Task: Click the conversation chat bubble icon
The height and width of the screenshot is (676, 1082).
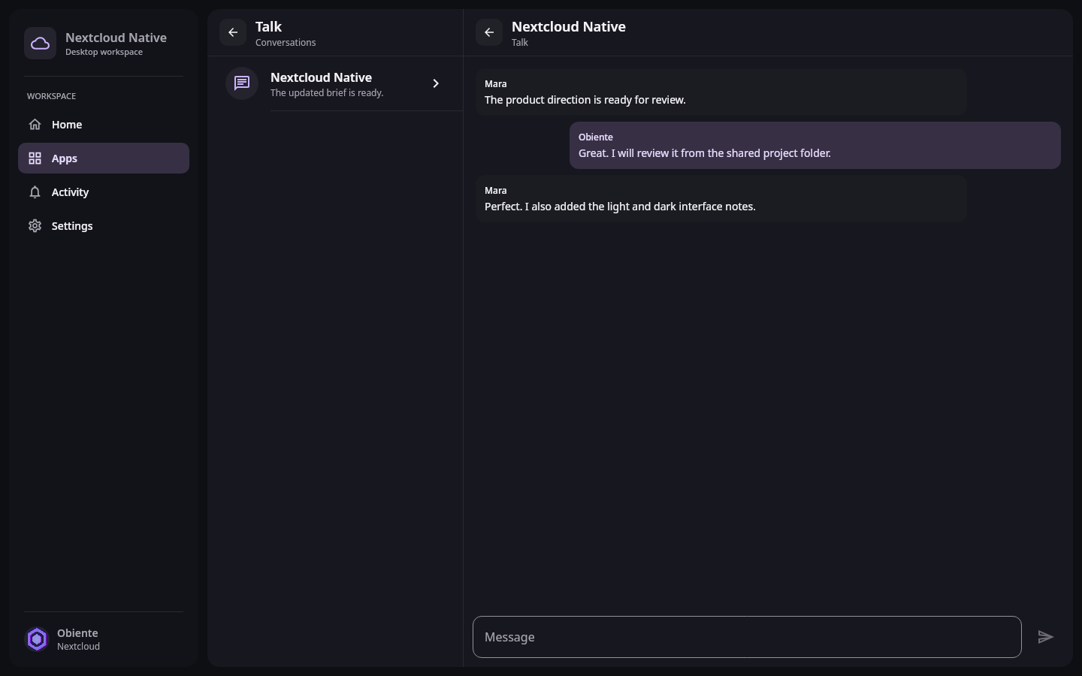Action: click(242, 83)
